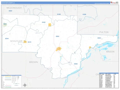Click the LOC column header
This screenshot has width=120, height=90.
coord(115,74)
